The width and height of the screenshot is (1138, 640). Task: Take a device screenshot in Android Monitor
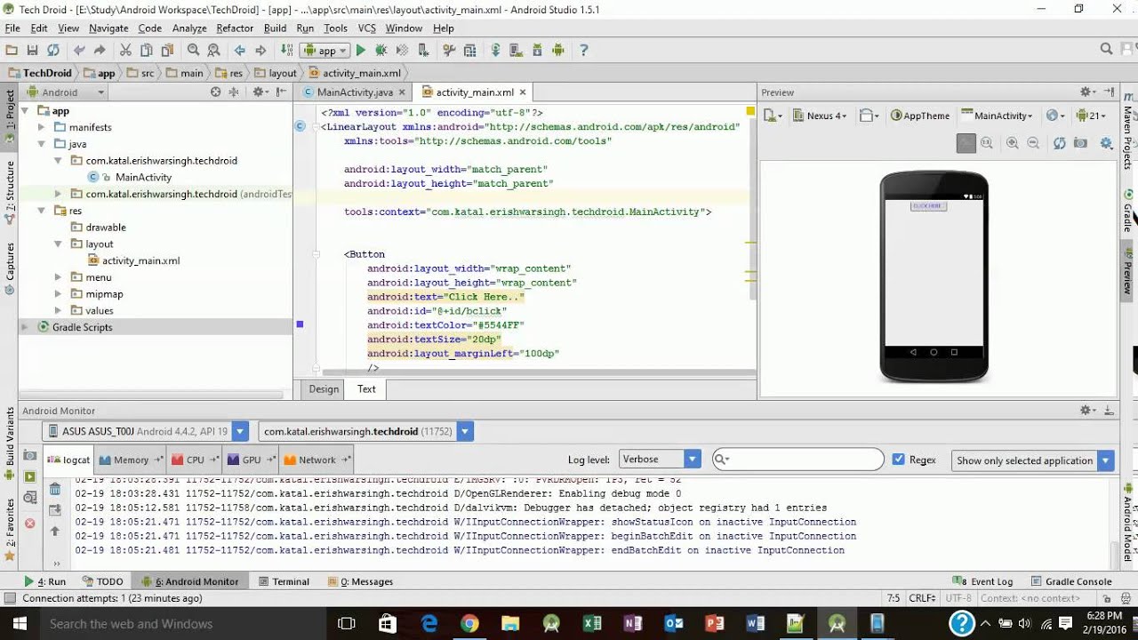click(x=30, y=456)
